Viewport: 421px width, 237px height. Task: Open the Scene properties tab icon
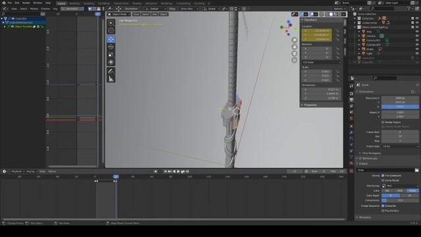pos(351,113)
